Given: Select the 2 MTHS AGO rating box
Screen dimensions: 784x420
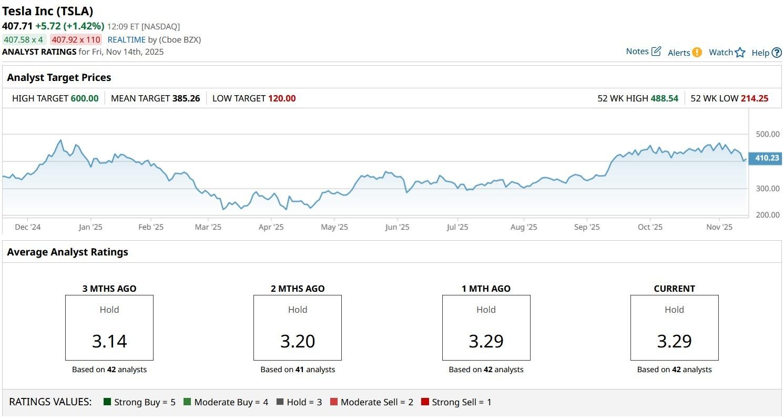Looking at the screenshot, I should 298,327.
